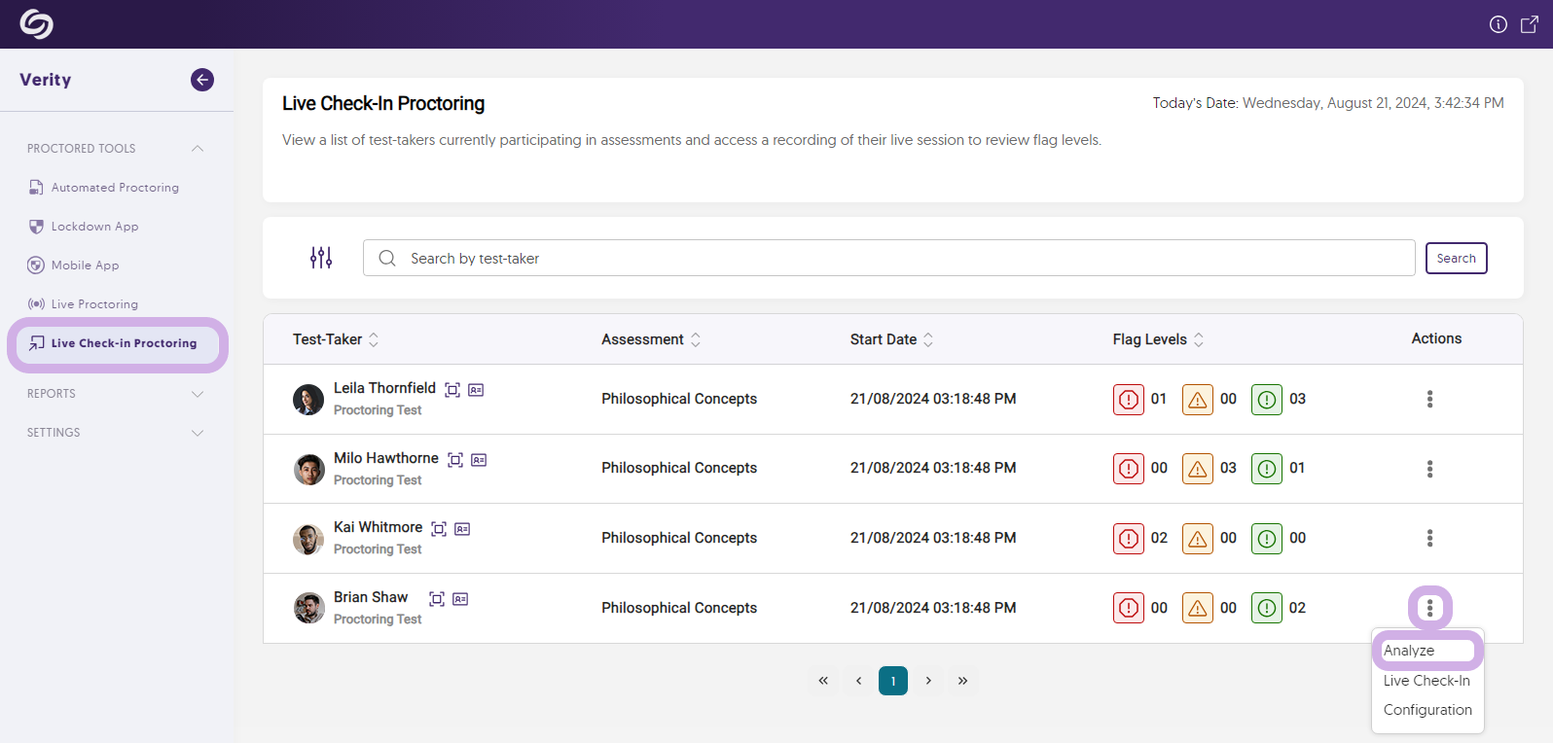Expand the Settings section
The image size is (1553, 743).
point(198,433)
